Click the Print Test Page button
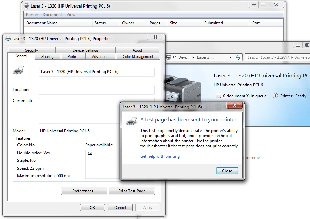Image resolution: width=310 pixels, height=219 pixels. (132, 191)
